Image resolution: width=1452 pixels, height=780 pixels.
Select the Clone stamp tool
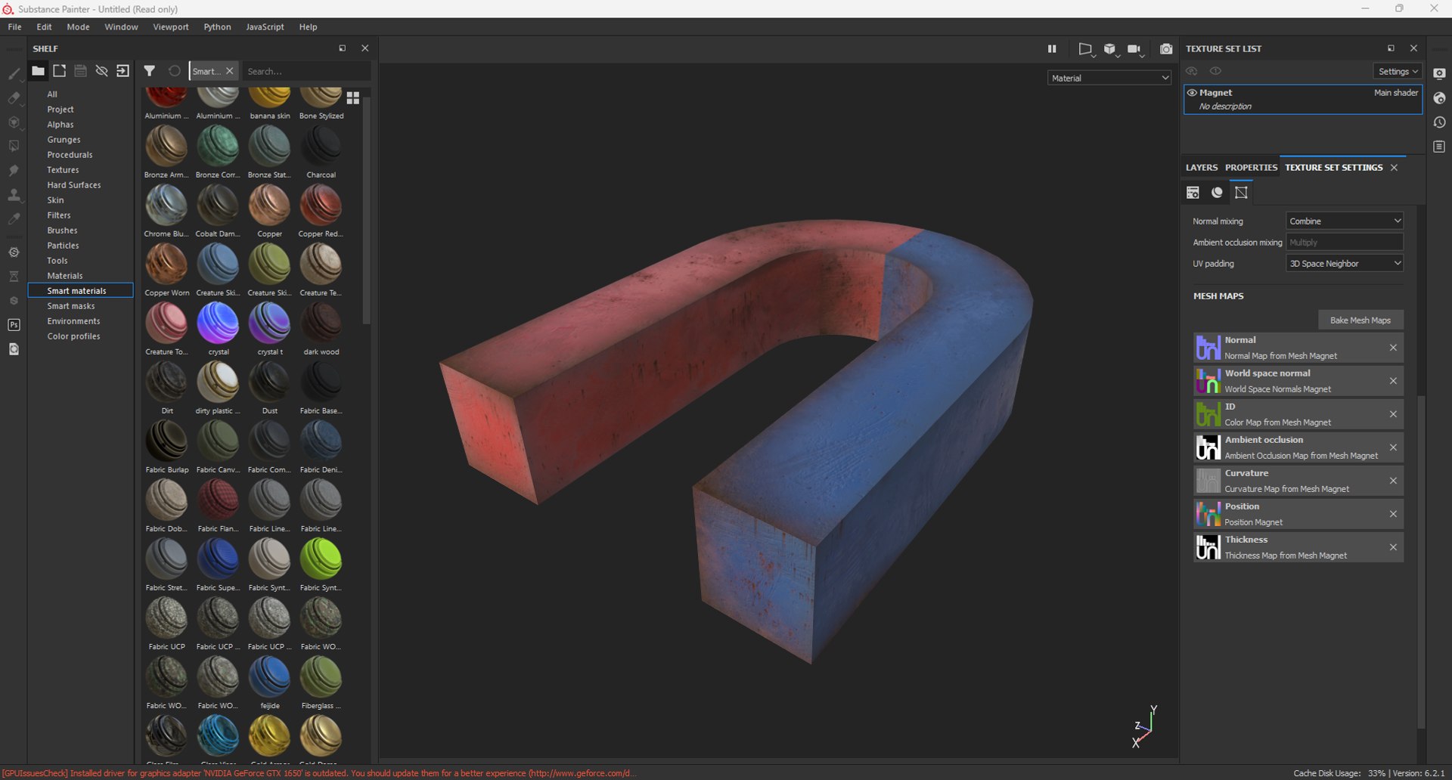(14, 195)
